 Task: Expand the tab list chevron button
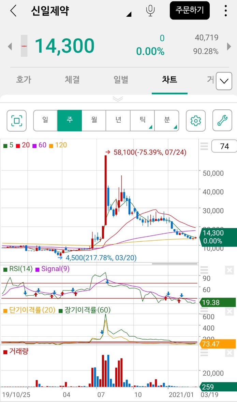point(224,81)
